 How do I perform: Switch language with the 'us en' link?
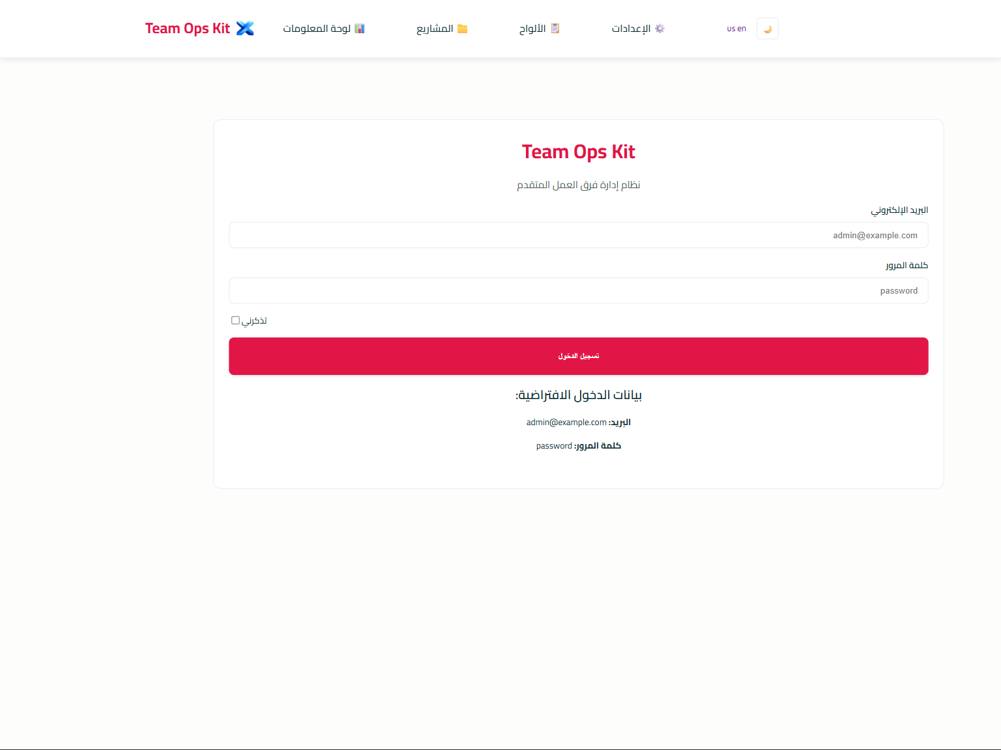[x=736, y=29]
